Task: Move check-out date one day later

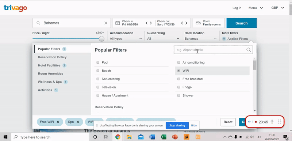Action: [x=186, y=23]
